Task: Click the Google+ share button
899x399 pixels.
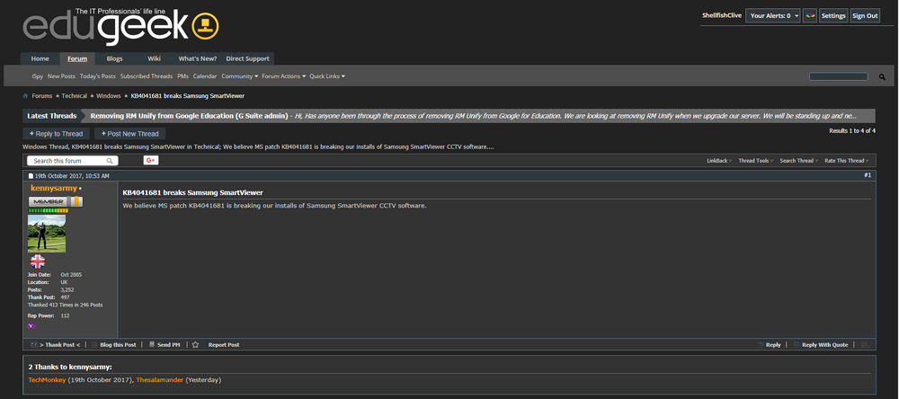Action: [151, 161]
